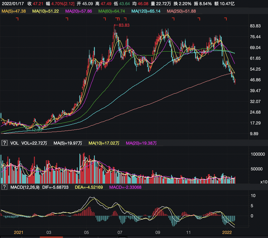Click the yellow MA(10)=51.22 price legend
268x238 pixels.
46,11
